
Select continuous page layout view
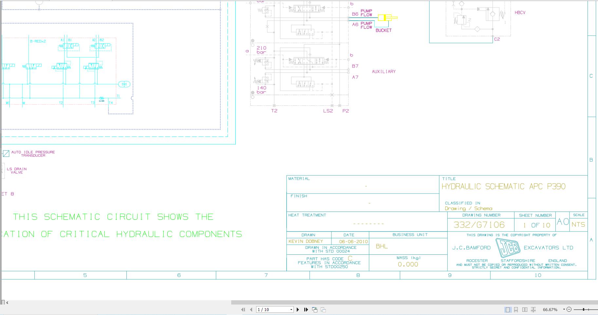click(x=516, y=309)
